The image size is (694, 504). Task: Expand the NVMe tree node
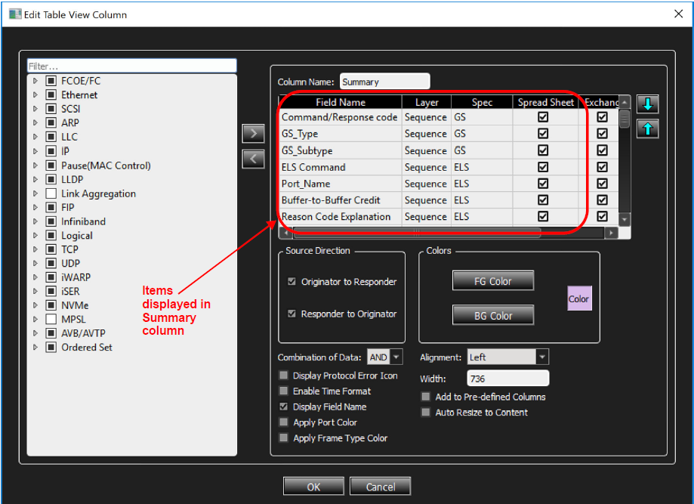35,305
